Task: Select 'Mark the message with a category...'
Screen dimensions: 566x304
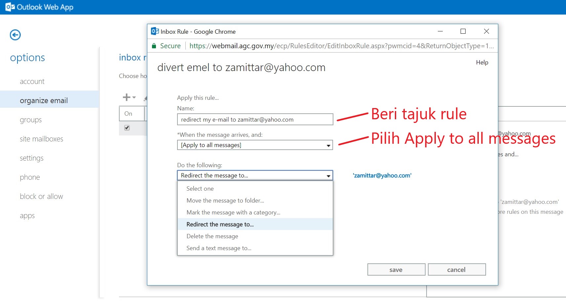Action: 233,212
